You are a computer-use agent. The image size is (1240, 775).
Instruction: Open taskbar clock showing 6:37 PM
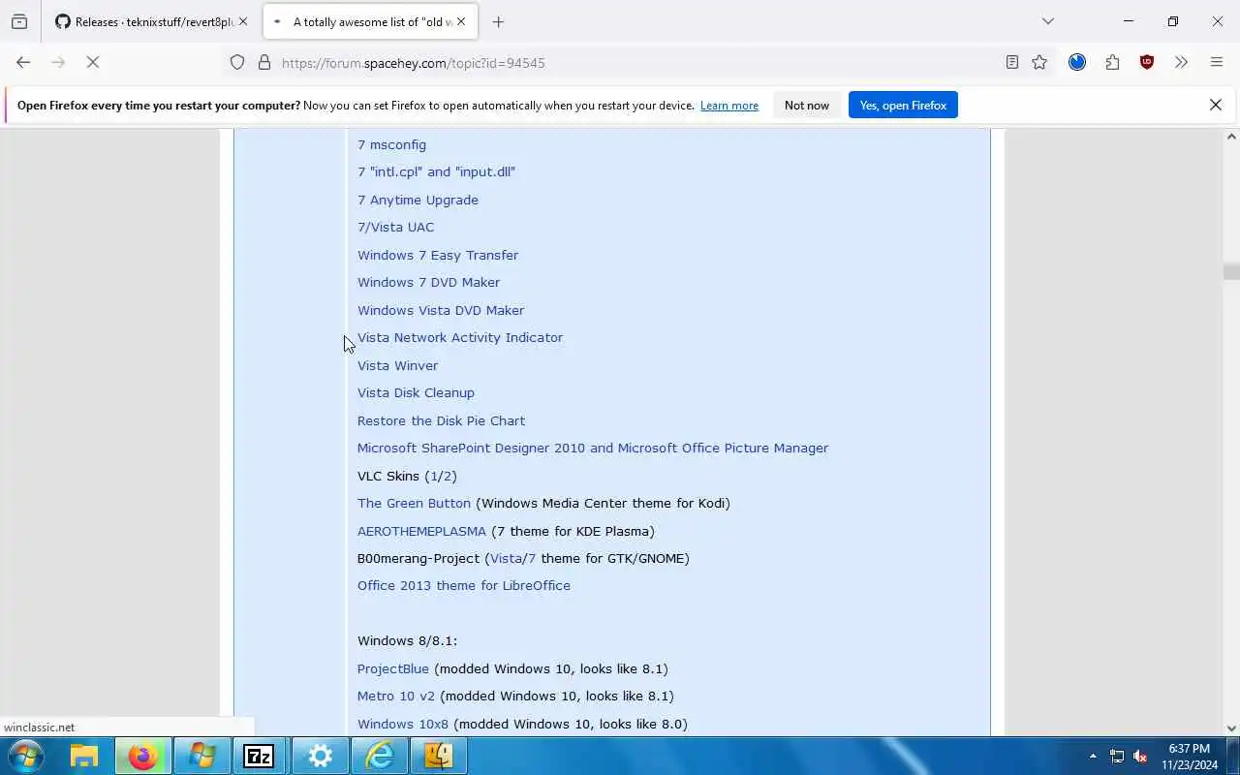(1189, 756)
